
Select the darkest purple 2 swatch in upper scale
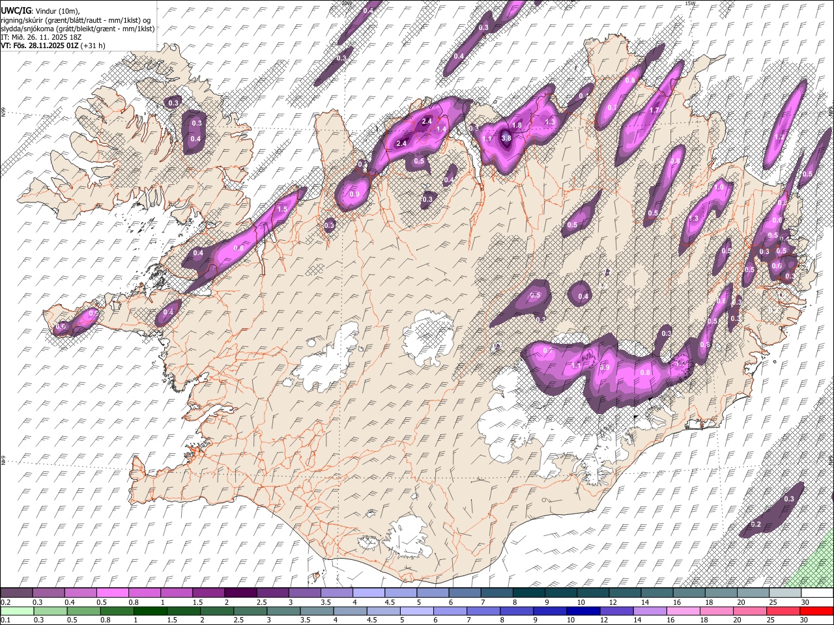[240, 592]
